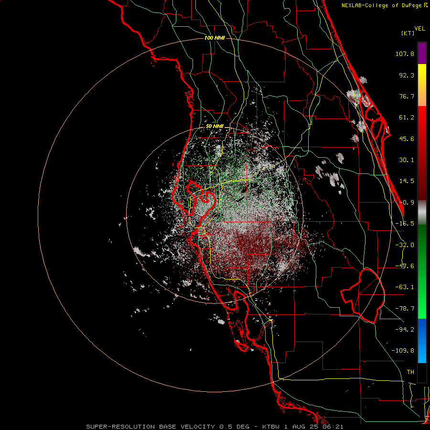
Task: Select the -63.1 velocity scale value
Action: [405, 287]
